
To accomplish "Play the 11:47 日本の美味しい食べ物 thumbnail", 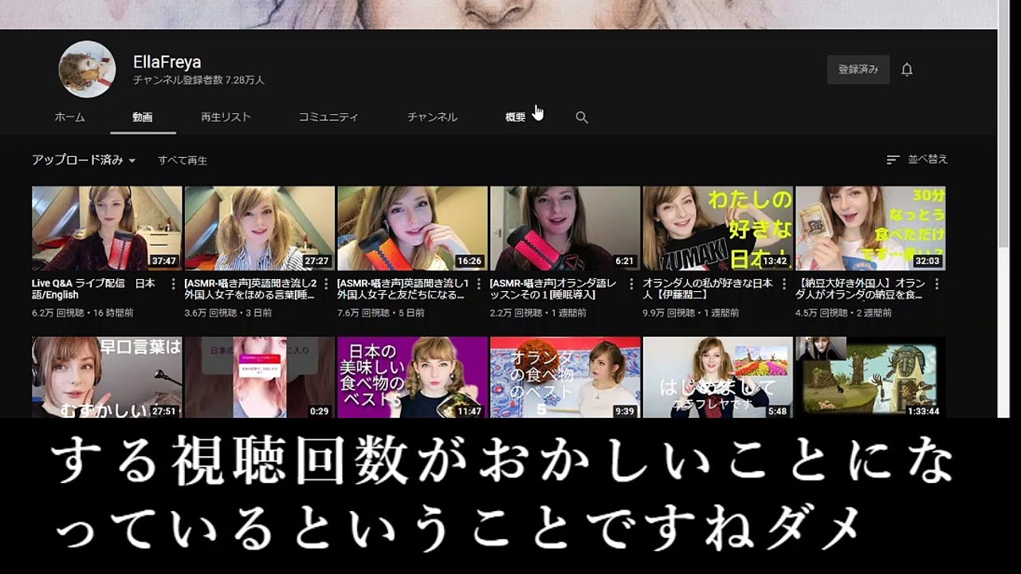I will tap(413, 377).
